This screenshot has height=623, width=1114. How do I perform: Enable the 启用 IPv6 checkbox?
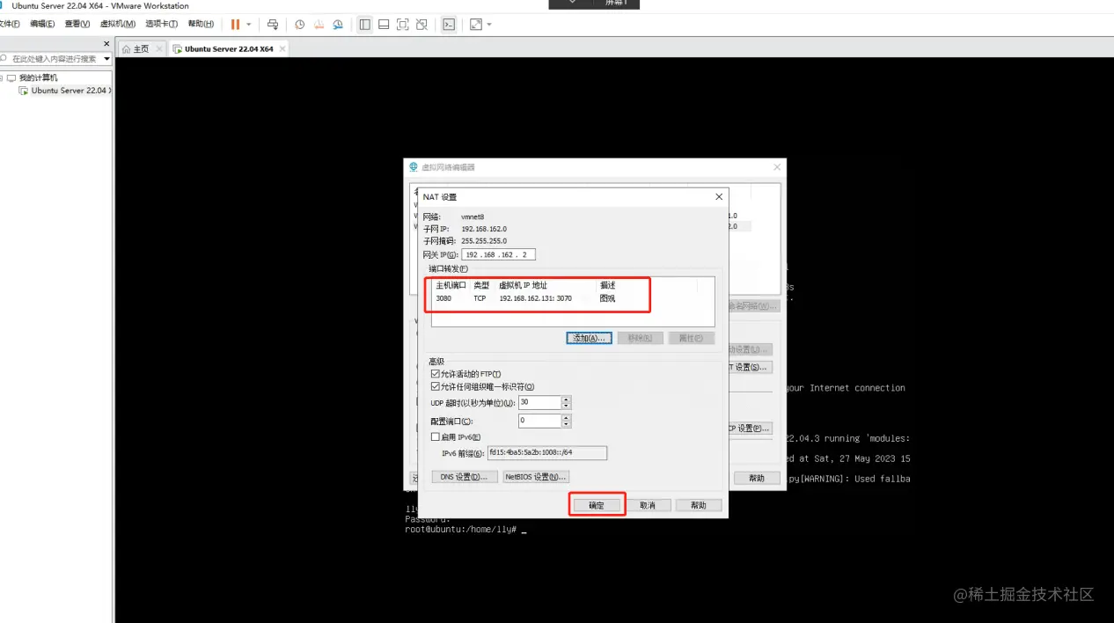coord(435,436)
